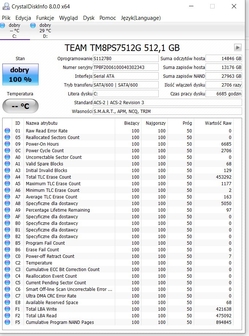Click status icon for Total LBA Write
The height and width of the screenshot is (336, 249).
7,309
